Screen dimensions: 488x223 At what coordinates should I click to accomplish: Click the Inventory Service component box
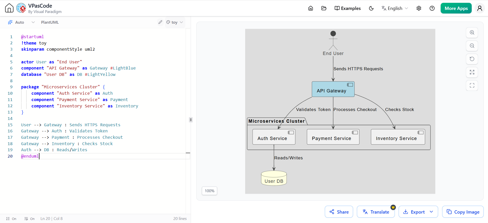pyautogui.click(x=398, y=137)
